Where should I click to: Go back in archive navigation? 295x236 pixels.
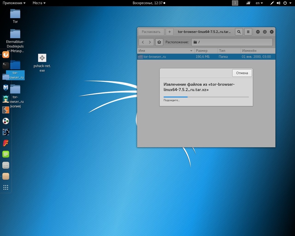coord(143,42)
